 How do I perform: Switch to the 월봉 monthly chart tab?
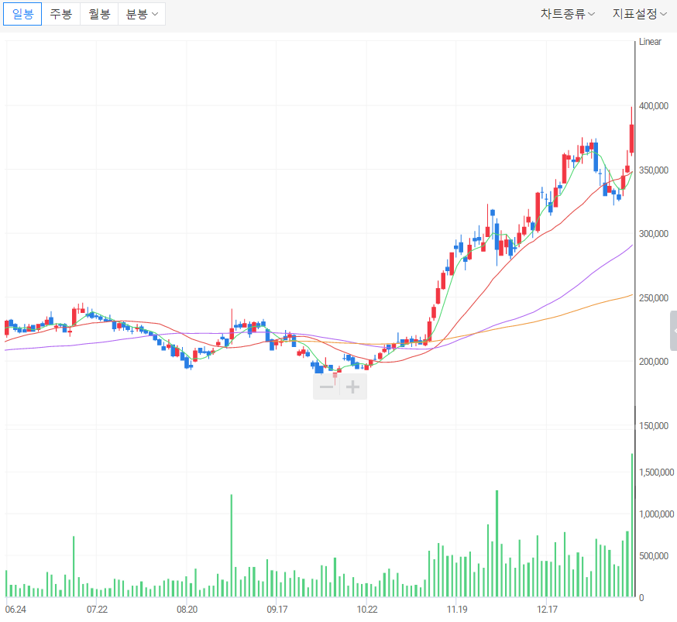pos(99,14)
